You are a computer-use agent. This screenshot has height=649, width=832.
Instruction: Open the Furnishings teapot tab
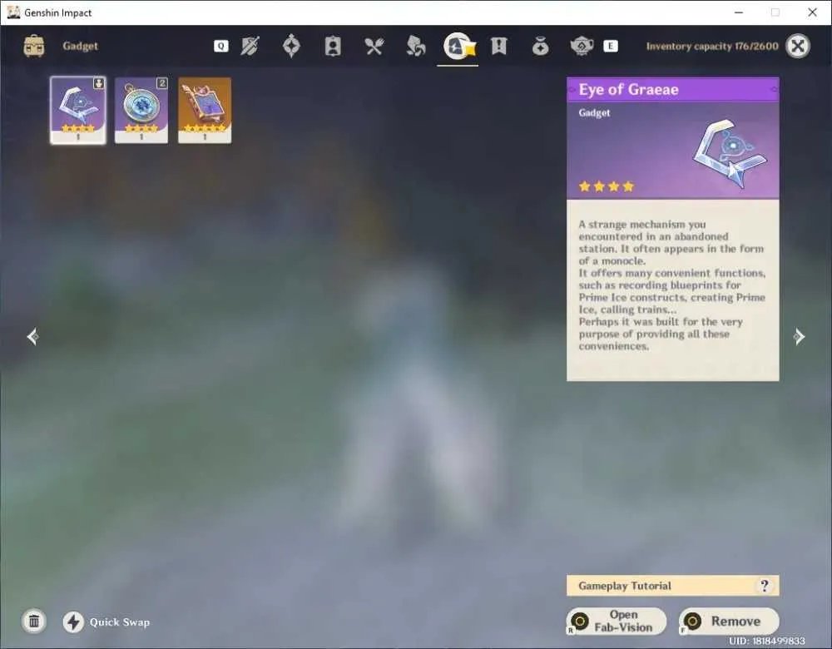coord(582,46)
